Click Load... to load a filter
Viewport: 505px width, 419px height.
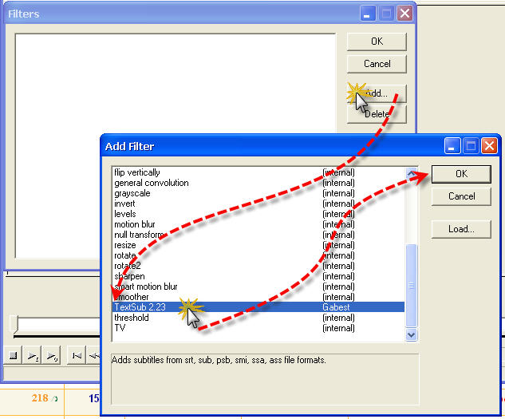click(x=461, y=229)
